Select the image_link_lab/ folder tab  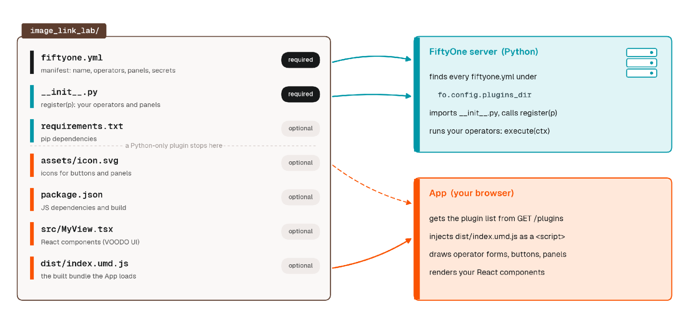pos(64,31)
